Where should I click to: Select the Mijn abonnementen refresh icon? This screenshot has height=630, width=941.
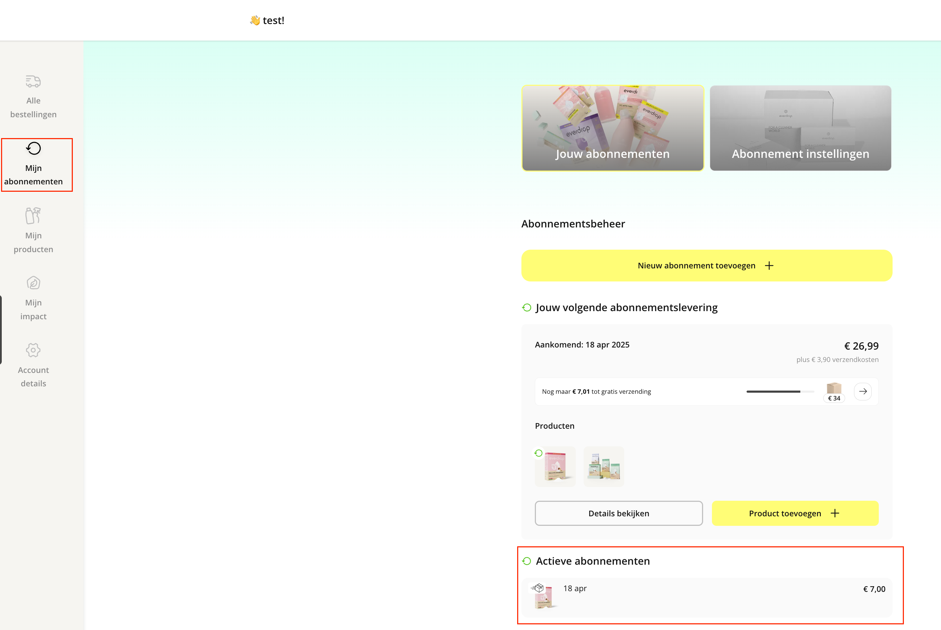tap(33, 148)
